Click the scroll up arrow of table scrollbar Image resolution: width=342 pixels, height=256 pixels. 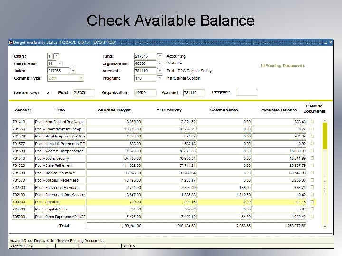click(325, 121)
